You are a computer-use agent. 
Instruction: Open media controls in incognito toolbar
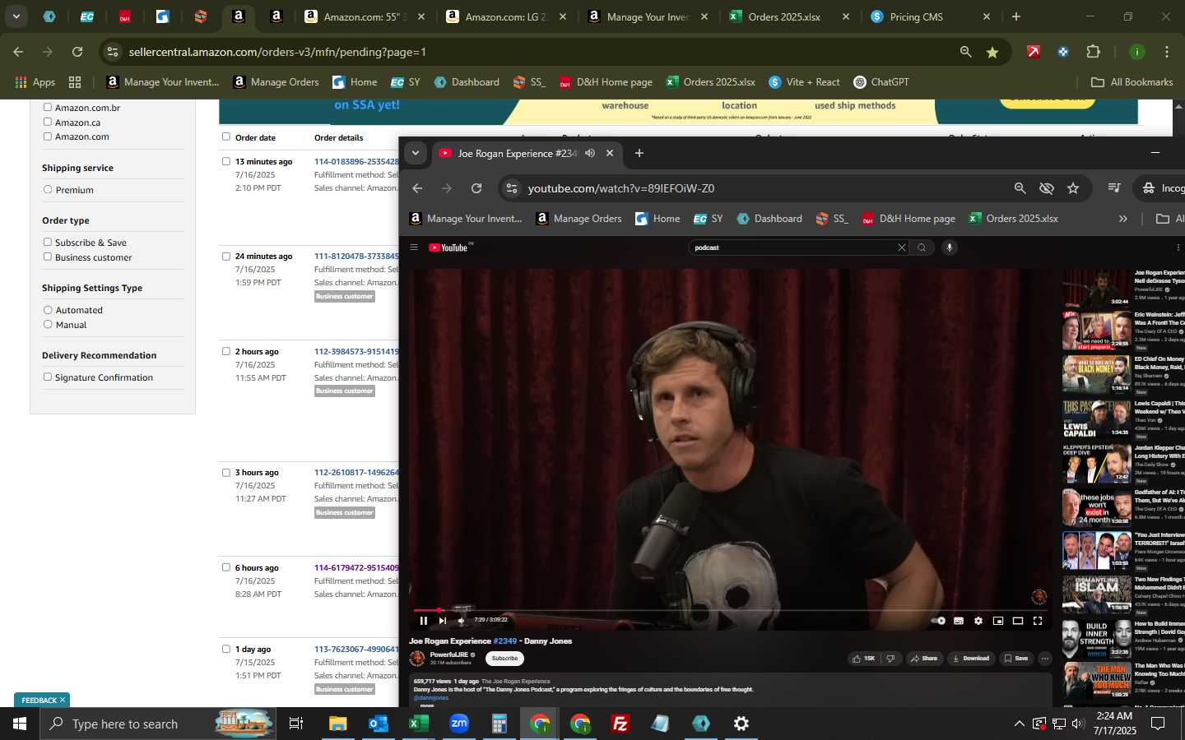1114,188
